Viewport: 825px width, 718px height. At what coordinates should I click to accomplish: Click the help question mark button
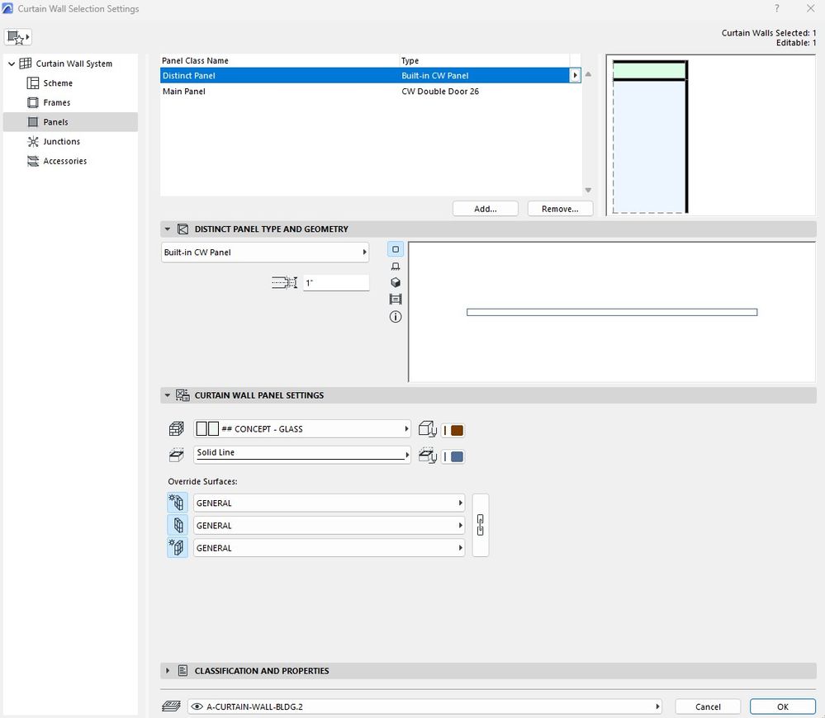pos(776,8)
